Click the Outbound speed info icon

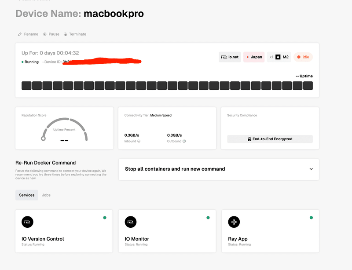pos(184,141)
